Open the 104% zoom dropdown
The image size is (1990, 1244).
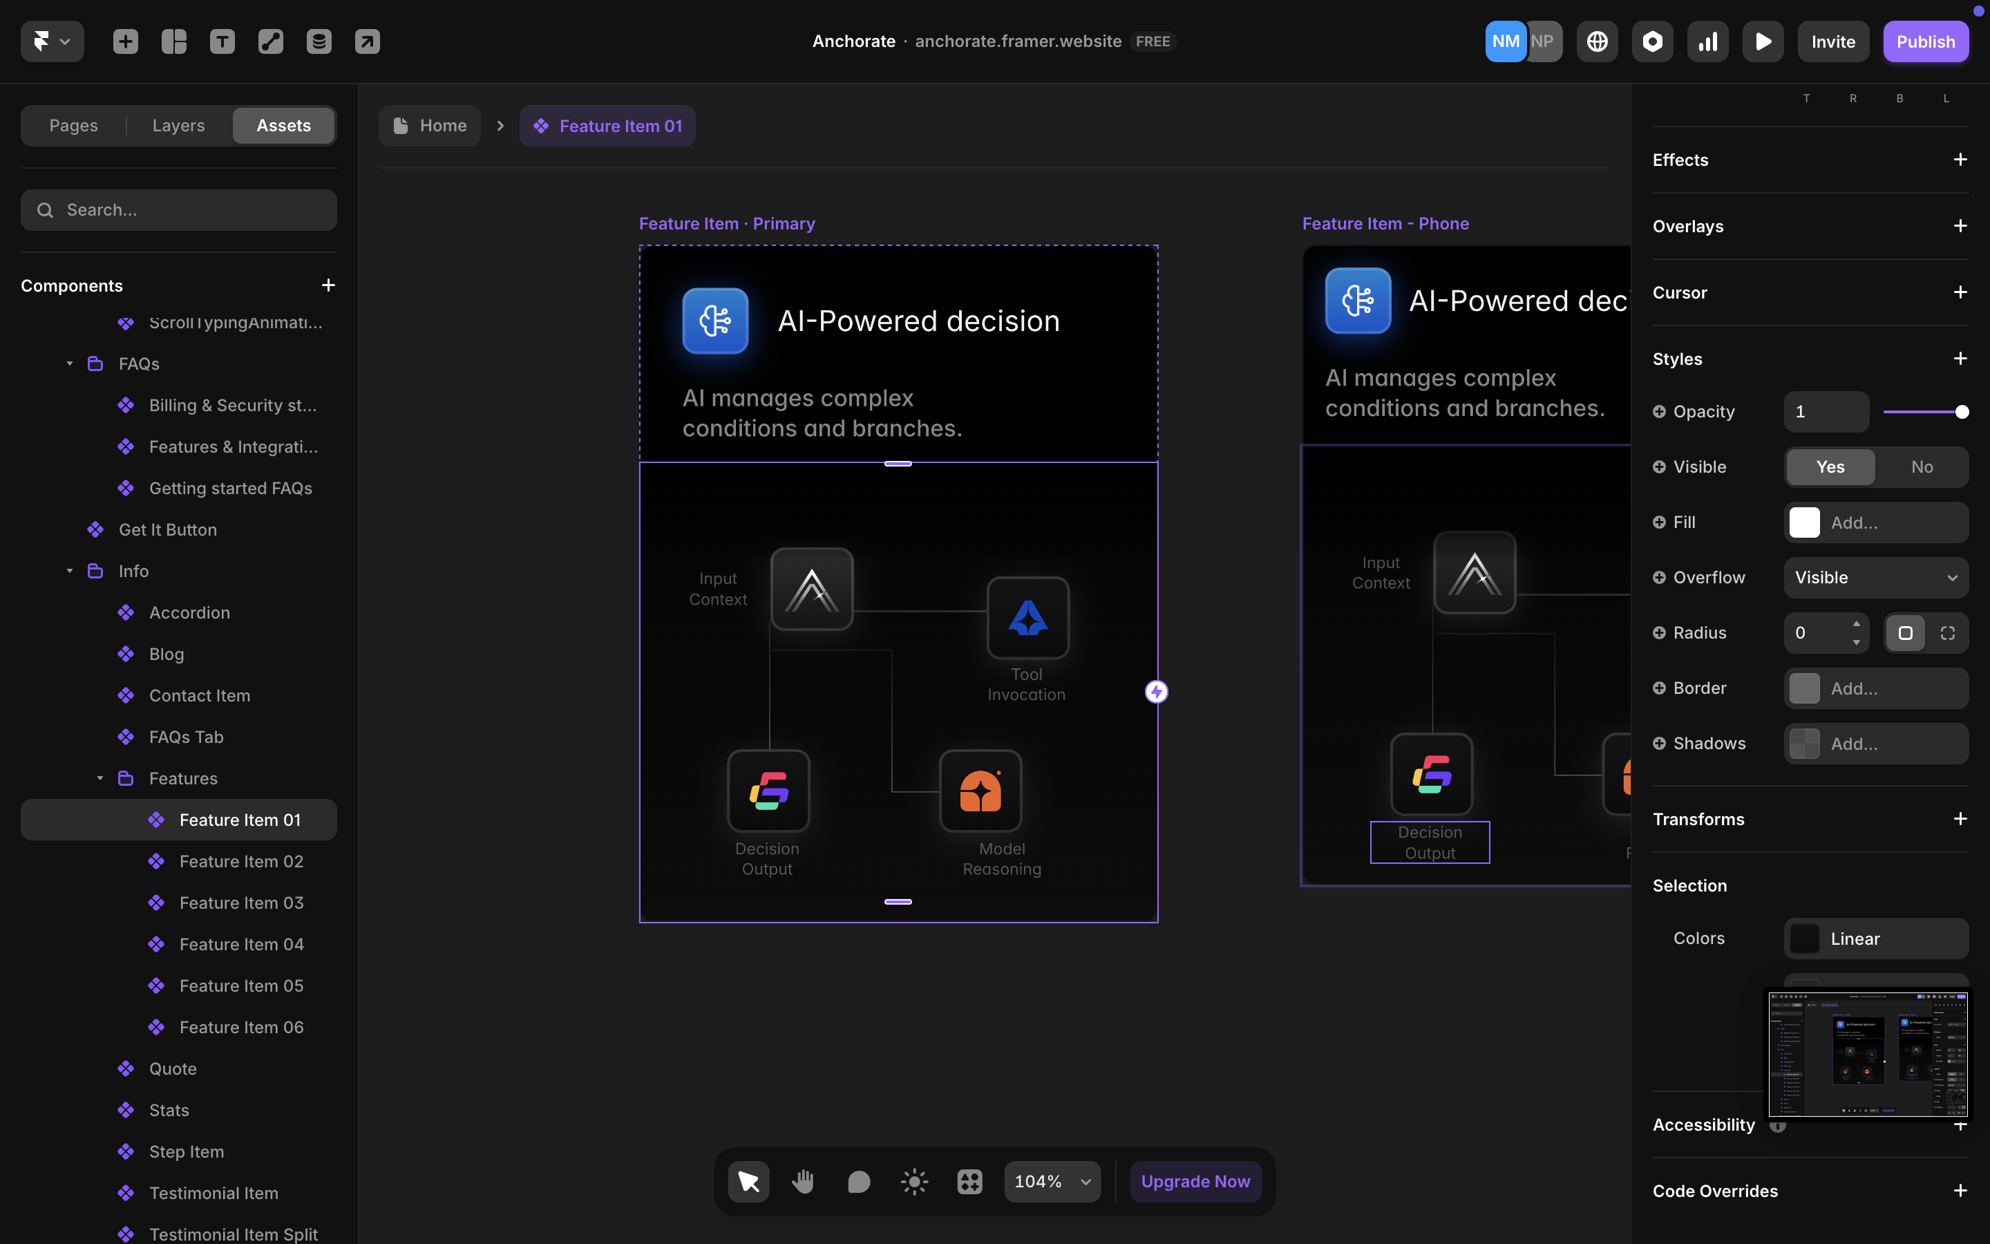coord(1052,1182)
